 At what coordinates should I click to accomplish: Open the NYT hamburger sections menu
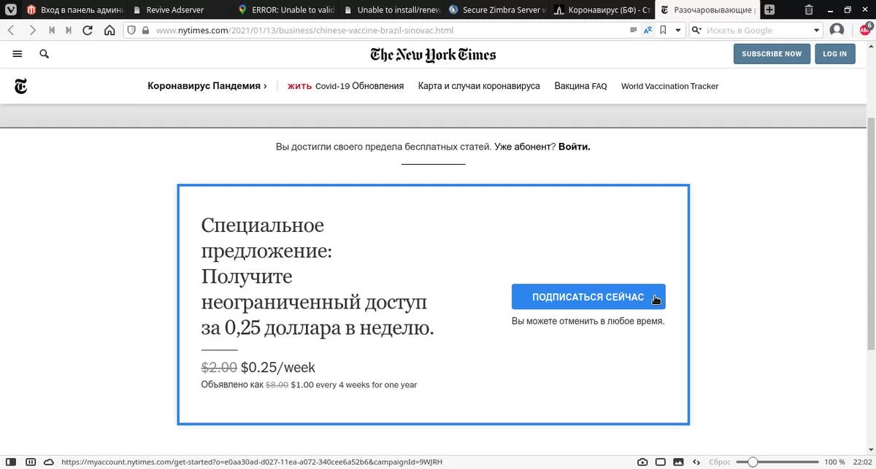[x=18, y=54]
